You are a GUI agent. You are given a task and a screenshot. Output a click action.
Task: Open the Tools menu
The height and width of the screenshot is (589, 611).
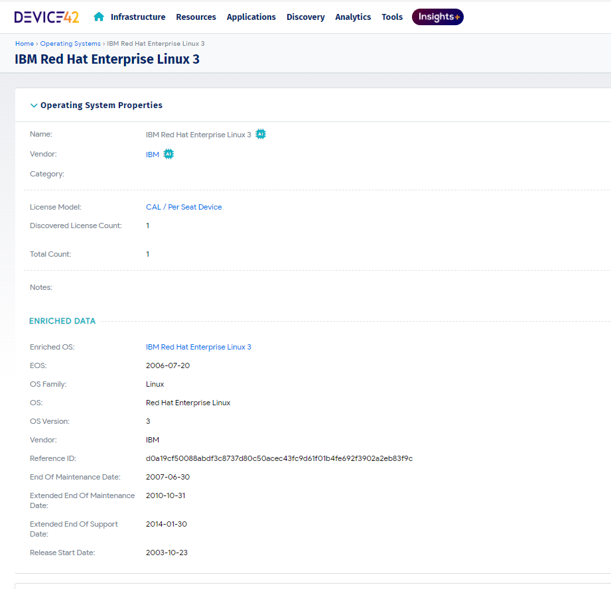tap(392, 17)
